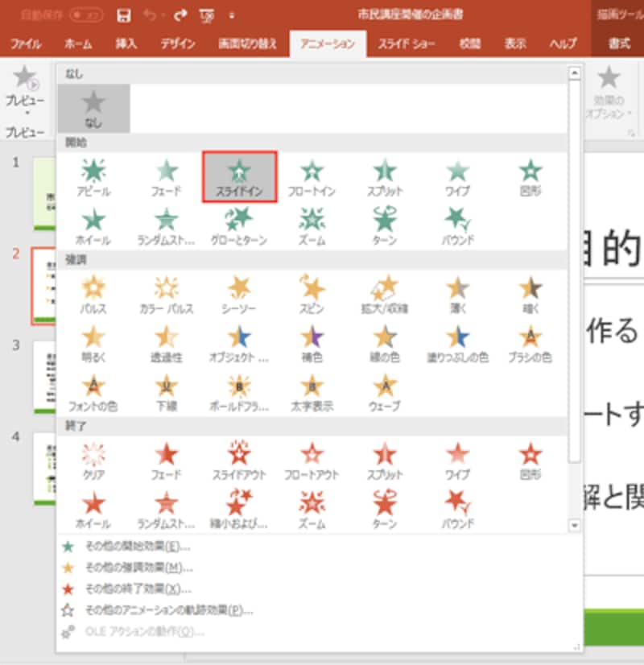Open the 書式 tab
Viewport: 644px width, 665px height.
[x=619, y=43]
